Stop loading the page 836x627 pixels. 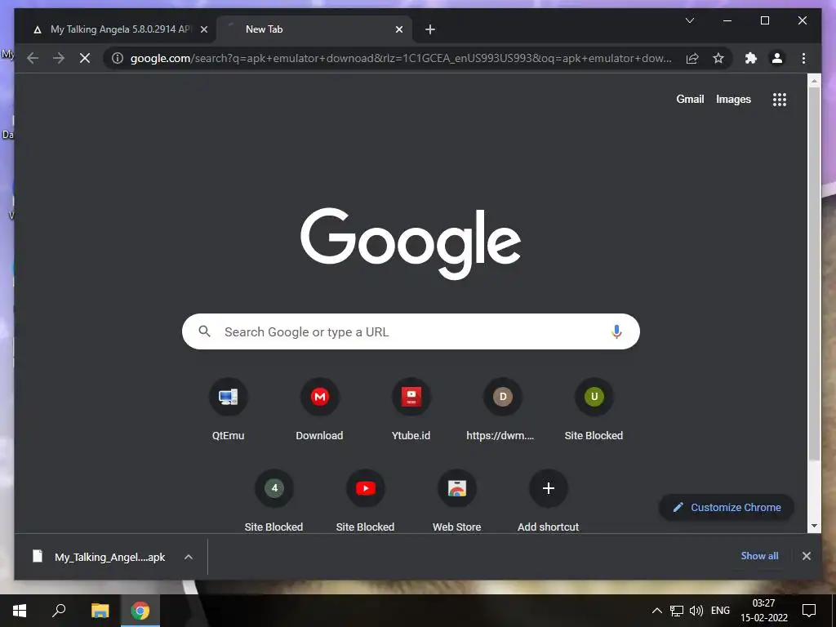tap(85, 58)
